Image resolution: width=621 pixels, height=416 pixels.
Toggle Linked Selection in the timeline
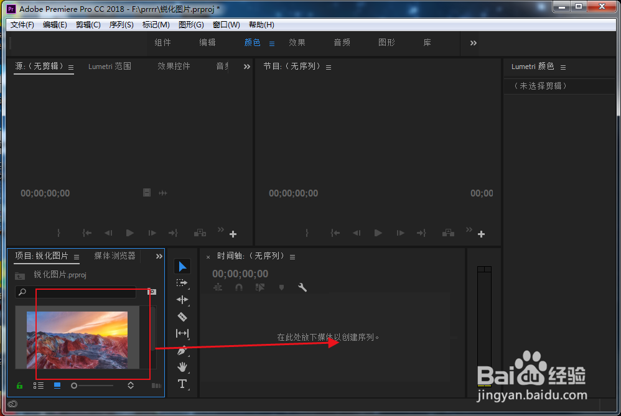point(260,287)
